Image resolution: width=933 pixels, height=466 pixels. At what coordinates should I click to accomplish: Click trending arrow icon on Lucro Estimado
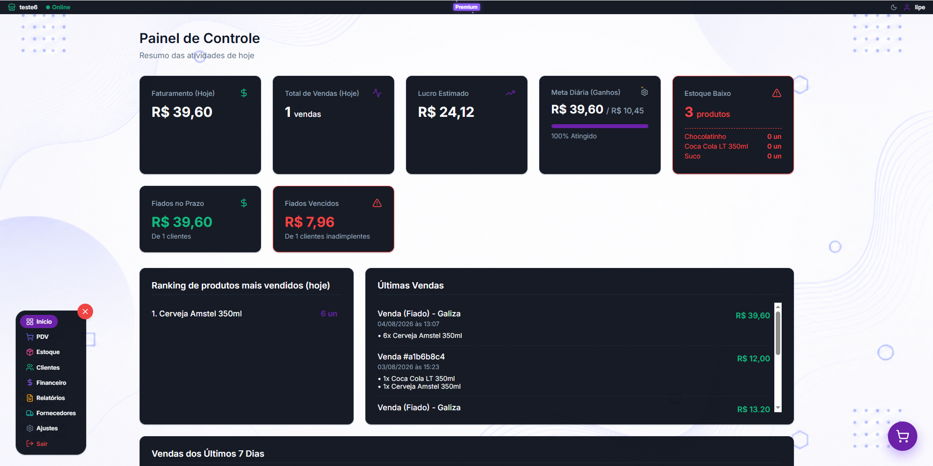(x=510, y=93)
